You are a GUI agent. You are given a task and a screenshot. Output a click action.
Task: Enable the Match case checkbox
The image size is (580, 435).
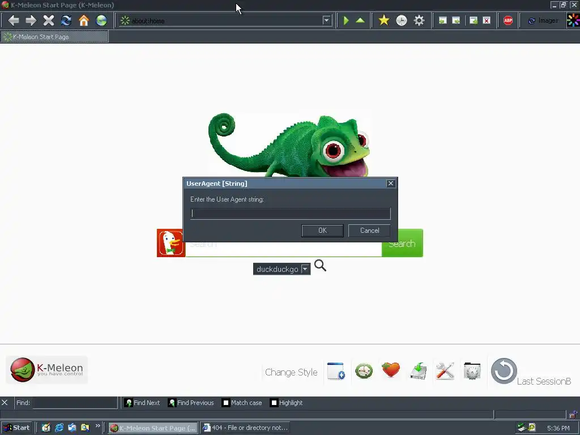coord(226,403)
